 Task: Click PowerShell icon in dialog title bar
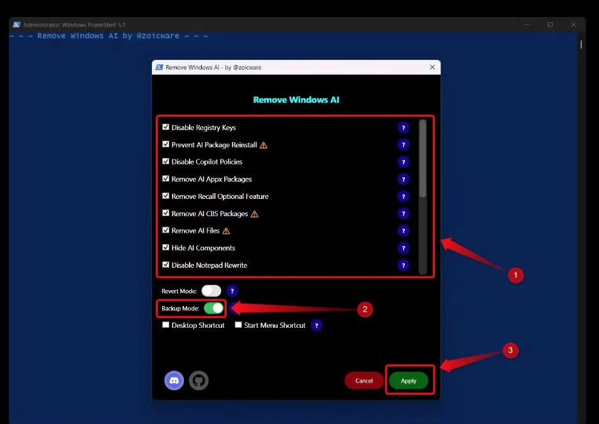point(159,67)
